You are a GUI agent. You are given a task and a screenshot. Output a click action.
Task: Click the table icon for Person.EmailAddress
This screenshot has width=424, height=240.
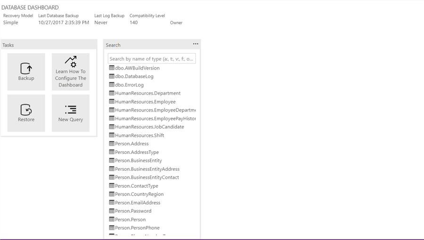(112, 202)
